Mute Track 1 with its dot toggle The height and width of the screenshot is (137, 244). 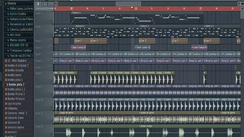coord(51,22)
